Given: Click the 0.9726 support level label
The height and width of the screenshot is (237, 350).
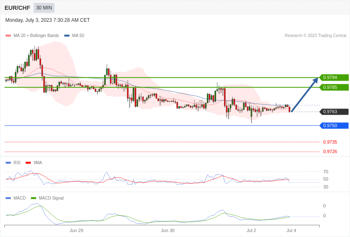Looking at the screenshot, I should 330,151.
